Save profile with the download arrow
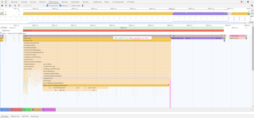 [19, 6]
